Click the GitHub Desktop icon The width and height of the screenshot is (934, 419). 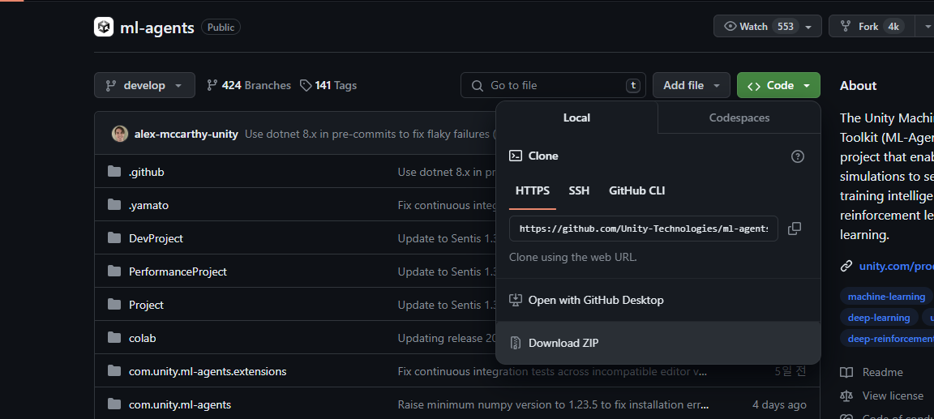516,300
